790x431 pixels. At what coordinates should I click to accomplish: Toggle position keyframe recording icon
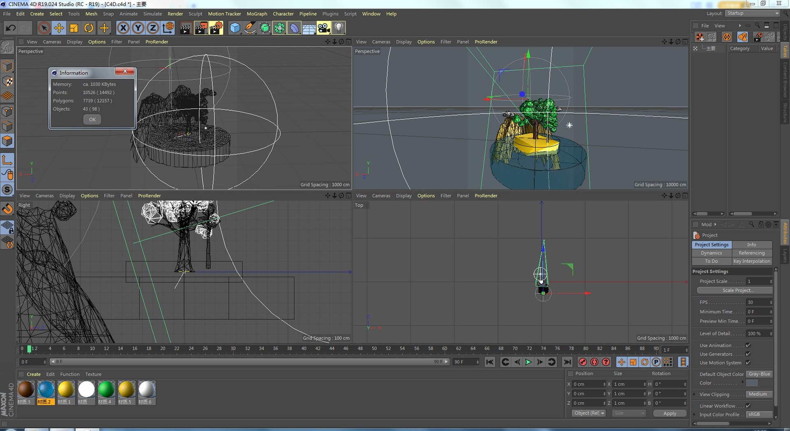coord(621,362)
